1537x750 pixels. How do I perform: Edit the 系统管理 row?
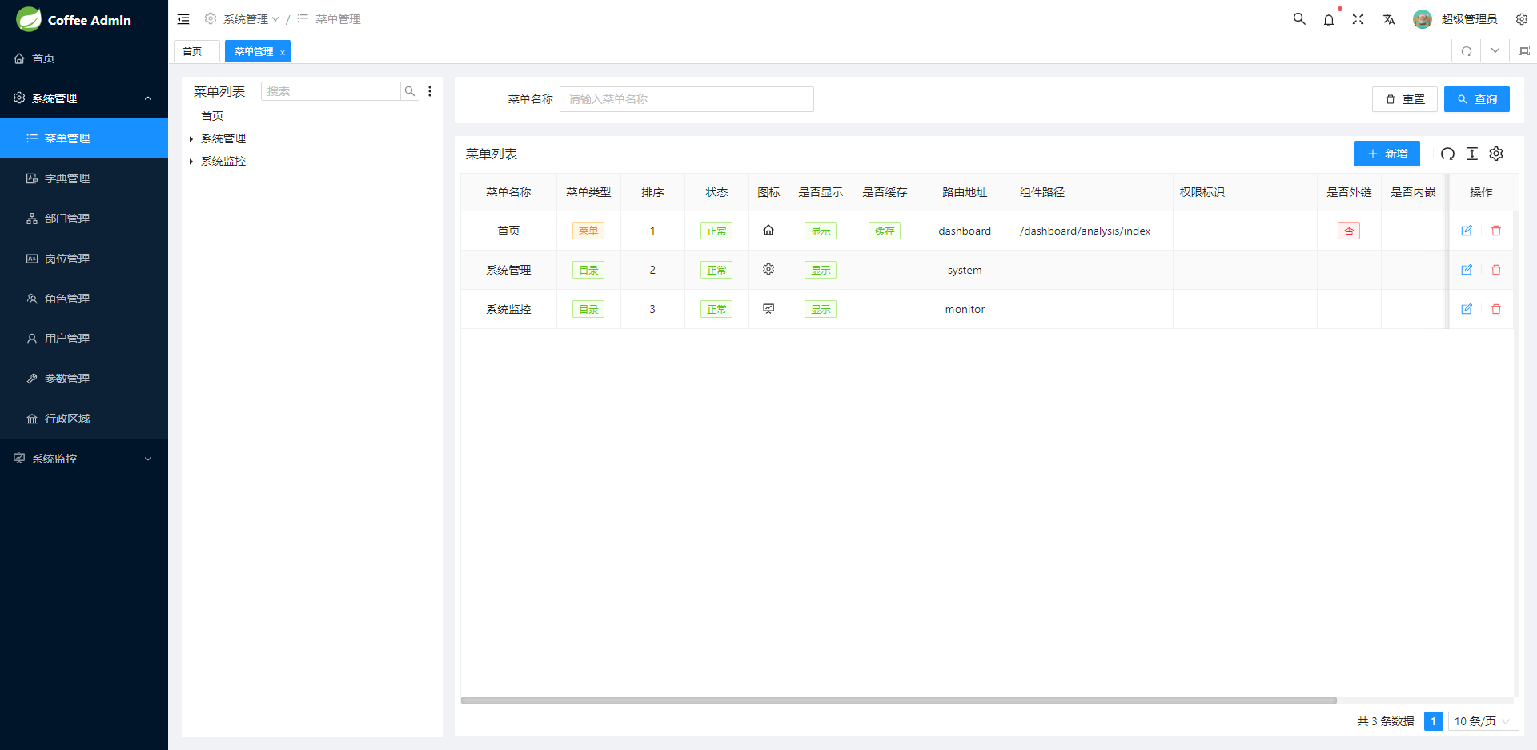pyautogui.click(x=1467, y=270)
